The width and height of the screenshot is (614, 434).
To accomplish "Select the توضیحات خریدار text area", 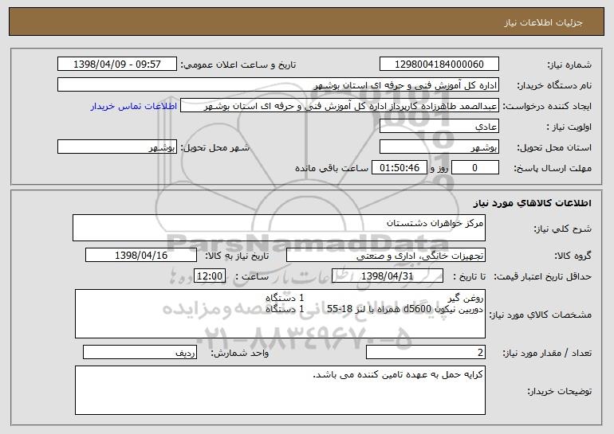I will coord(280,390).
